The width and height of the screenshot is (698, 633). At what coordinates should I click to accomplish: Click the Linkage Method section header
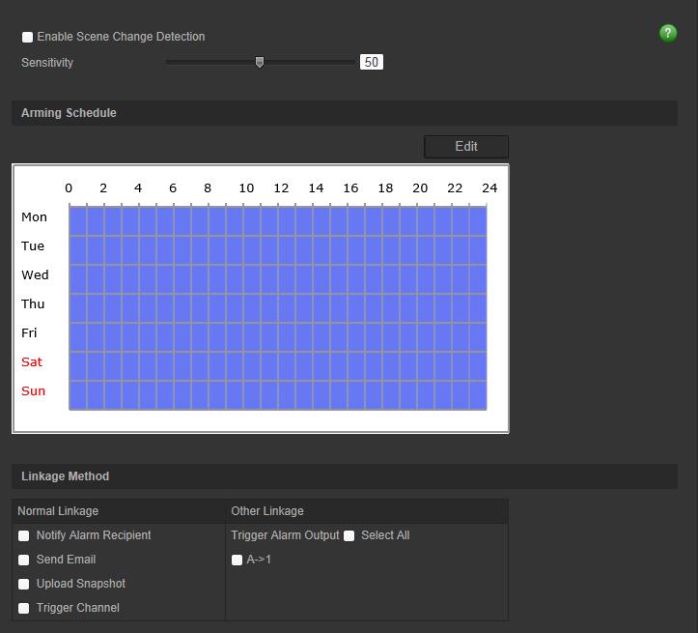(345, 476)
